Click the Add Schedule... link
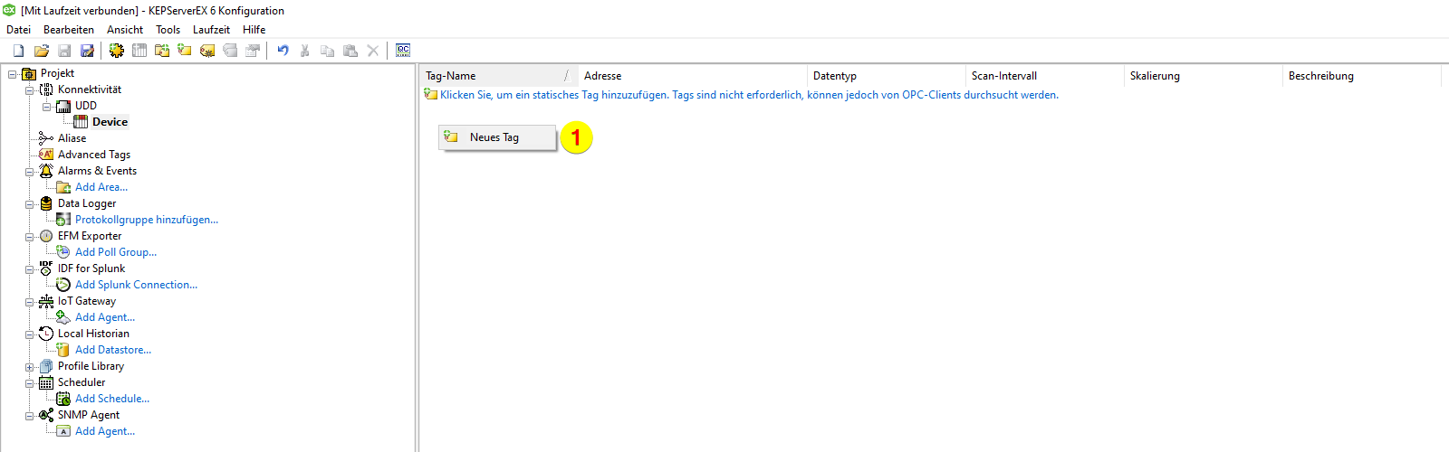 [x=112, y=399]
